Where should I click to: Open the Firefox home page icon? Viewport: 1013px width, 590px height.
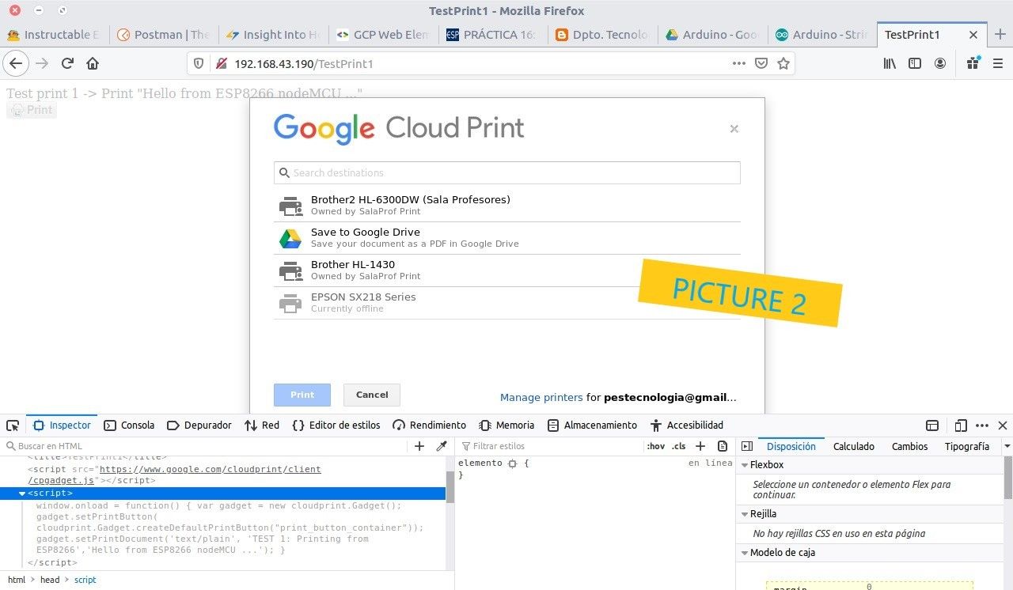93,63
